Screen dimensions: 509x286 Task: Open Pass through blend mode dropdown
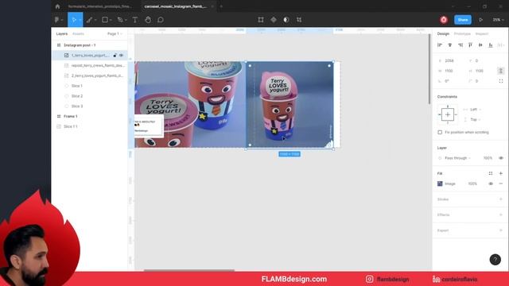[458, 158]
